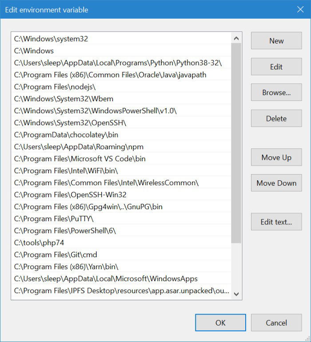This screenshot has width=311, height=342.
Task: Open the Browse... dialog button
Action: point(276,92)
